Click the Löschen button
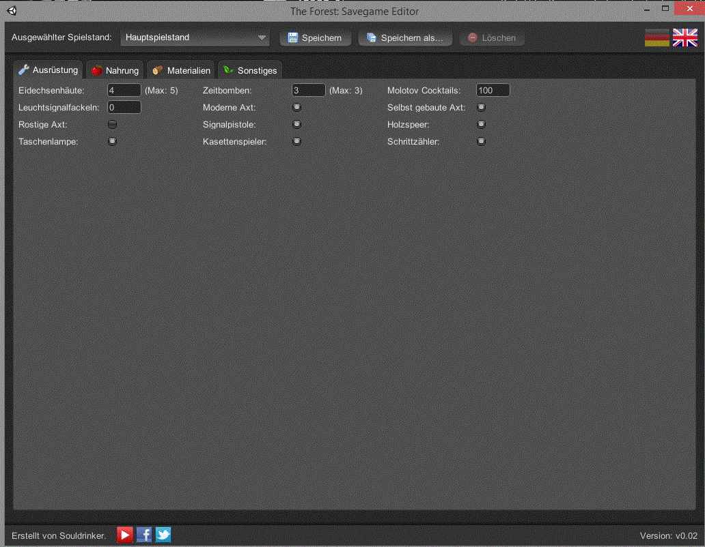Viewport: 705px width, 547px height. pyautogui.click(x=492, y=38)
